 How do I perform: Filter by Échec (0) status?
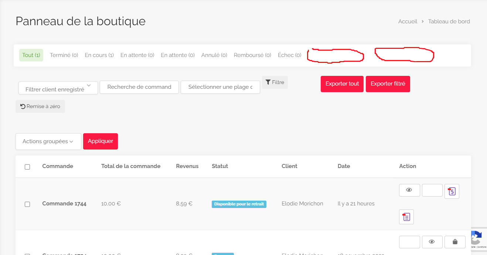point(289,55)
